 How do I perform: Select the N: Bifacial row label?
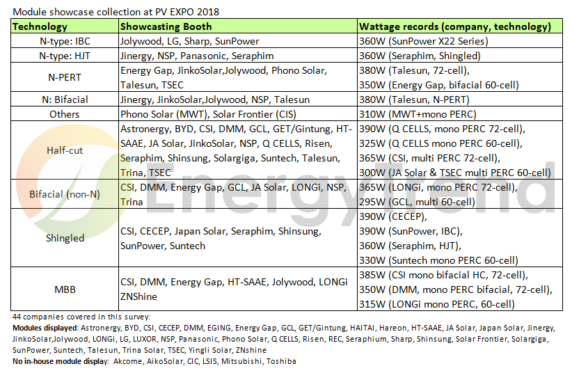point(65,100)
